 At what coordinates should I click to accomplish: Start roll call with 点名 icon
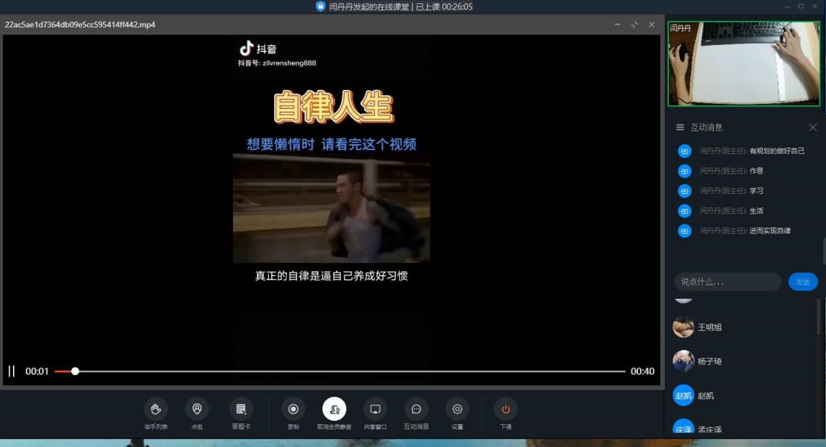coord(197,409)
